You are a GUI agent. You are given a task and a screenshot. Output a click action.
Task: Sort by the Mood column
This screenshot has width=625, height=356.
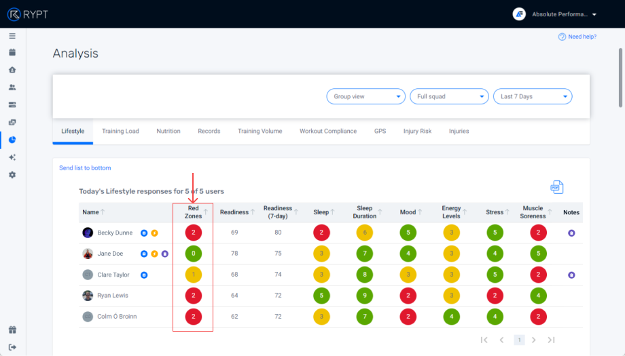click(x=420, y=212)
